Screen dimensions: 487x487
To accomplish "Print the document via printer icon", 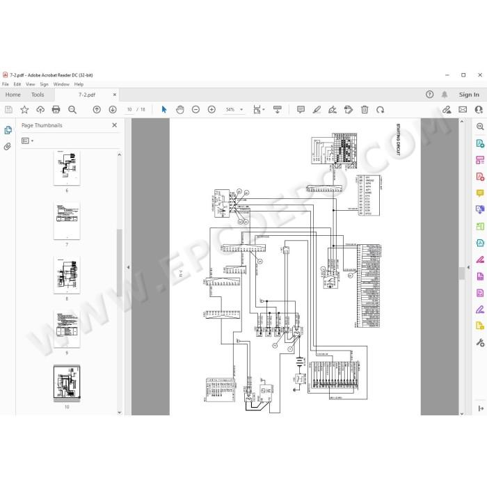I will point(56,110).
